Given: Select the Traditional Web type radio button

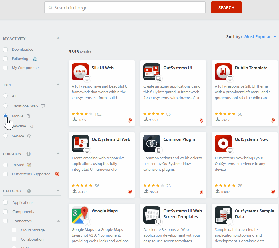Looking at the screenshot, I should pyautogui.click(x=5, y=106).
